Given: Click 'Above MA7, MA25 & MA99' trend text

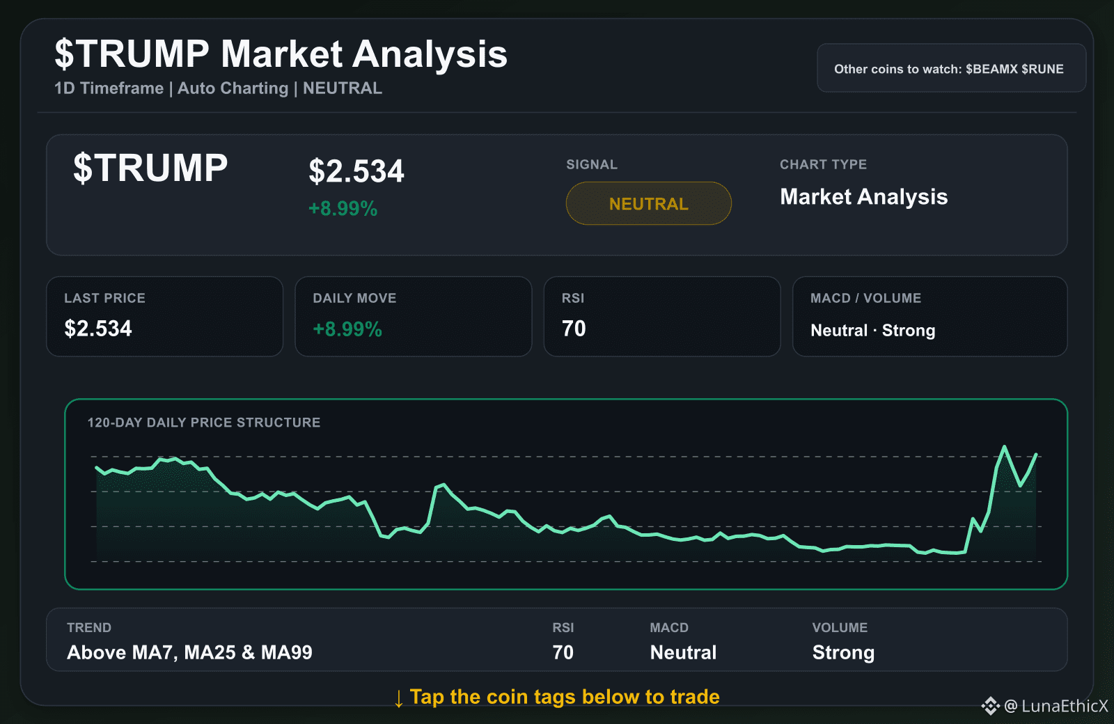Looking at the screenshot, I should tap(189, 652).
